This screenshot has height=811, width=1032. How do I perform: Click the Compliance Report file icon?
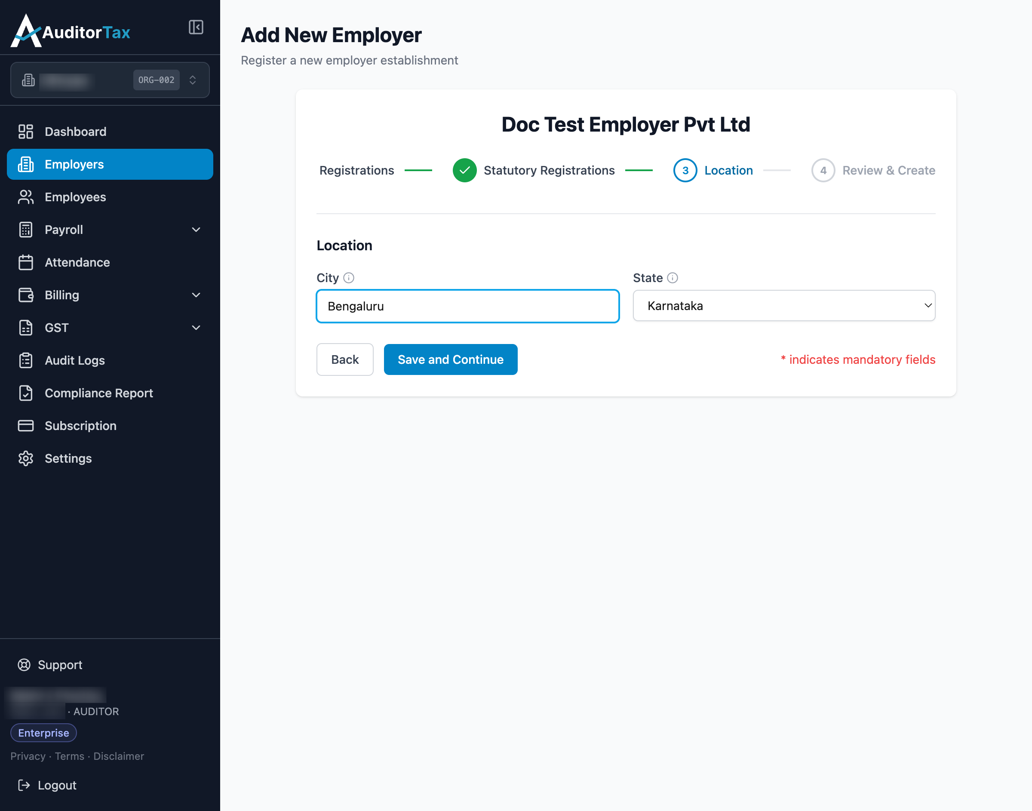click(x=26, y=393)
